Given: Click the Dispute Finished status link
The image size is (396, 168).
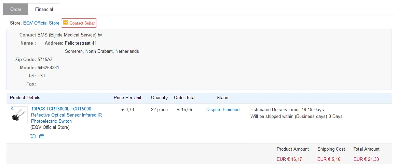Looking at the screenshot, I should pyautogui.click(x=223, y=109).
